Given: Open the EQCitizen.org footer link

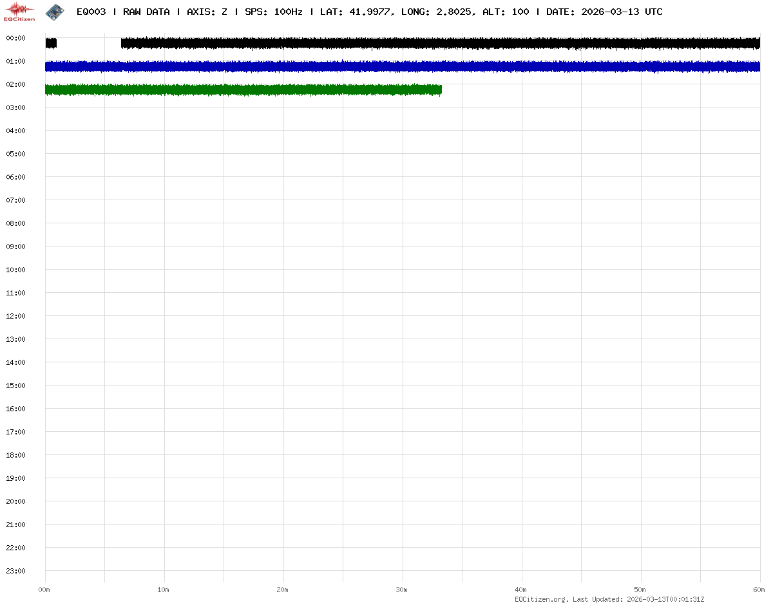Looking at the screenshot, I should (541, 599).
